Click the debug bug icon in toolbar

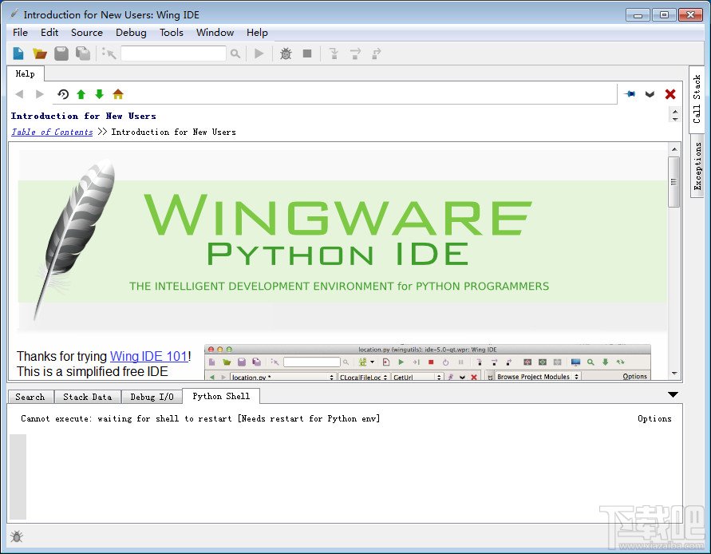pos(286,53)
